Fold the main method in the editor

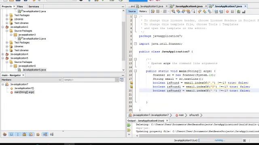pyautogui.click(x=136, y=71)
